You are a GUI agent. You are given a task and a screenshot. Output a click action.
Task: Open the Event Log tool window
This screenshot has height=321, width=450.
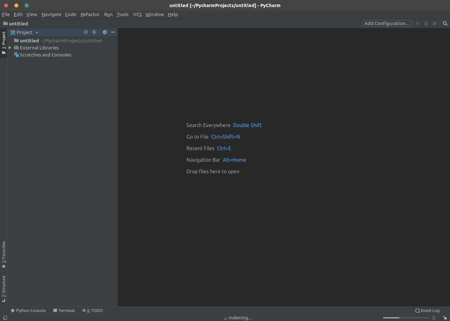427,311
